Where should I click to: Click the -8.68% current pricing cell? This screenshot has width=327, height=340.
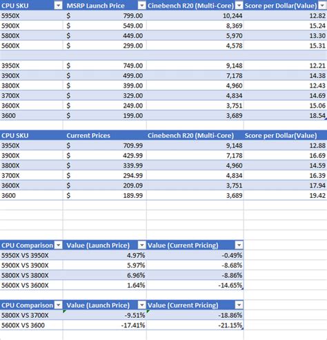tap(195, 266)
